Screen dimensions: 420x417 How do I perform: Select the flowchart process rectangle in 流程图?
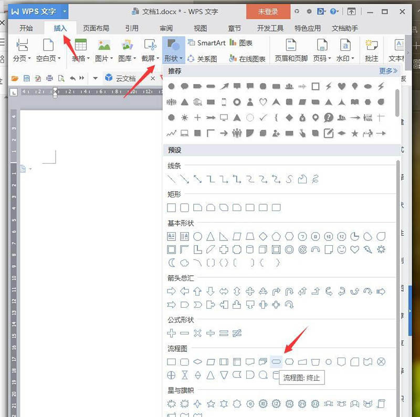pyautogui.click(x=172, y=362)
